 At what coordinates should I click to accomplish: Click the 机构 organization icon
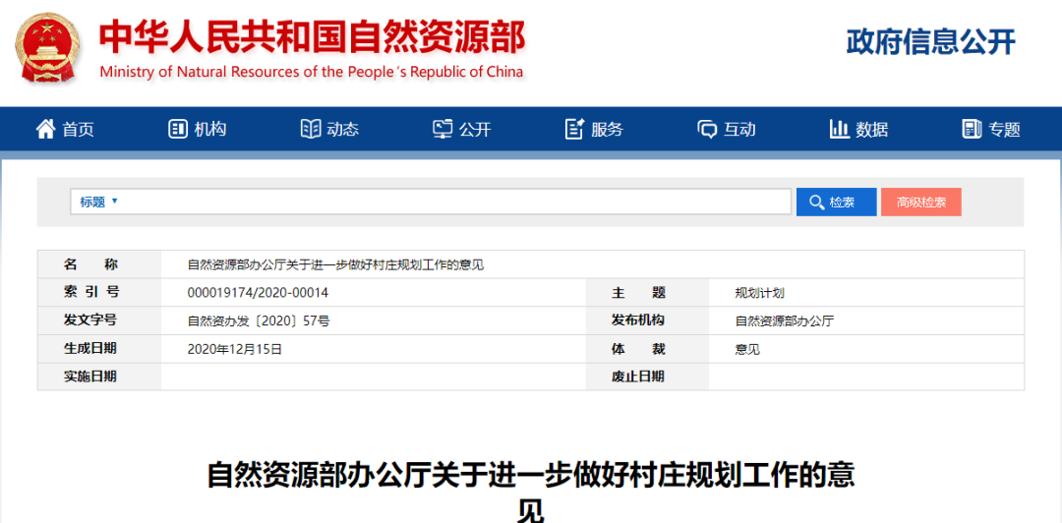click(x=178, y=129)
